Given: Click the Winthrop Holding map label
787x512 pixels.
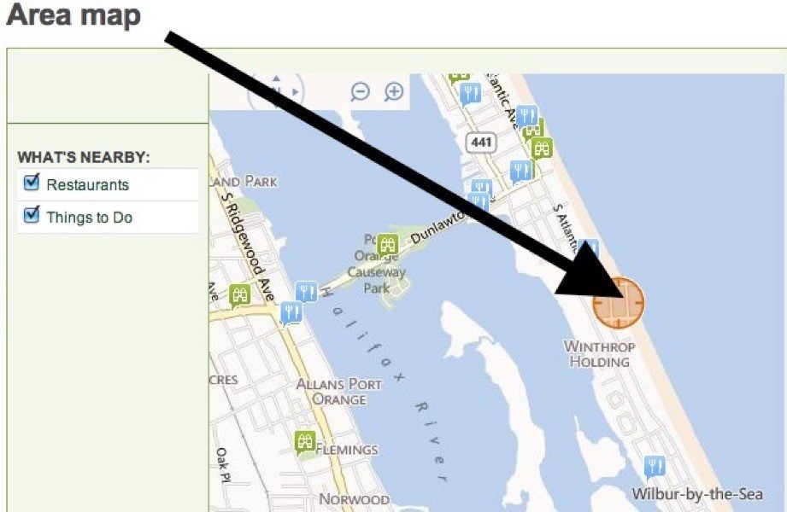Looking at the screenshot, I should point(599,354).
